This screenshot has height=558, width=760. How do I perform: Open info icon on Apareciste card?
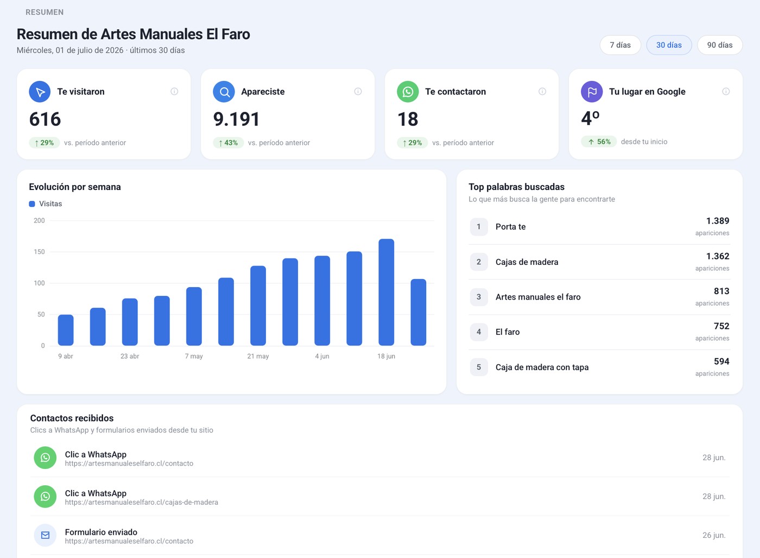(x=358, y=91)
